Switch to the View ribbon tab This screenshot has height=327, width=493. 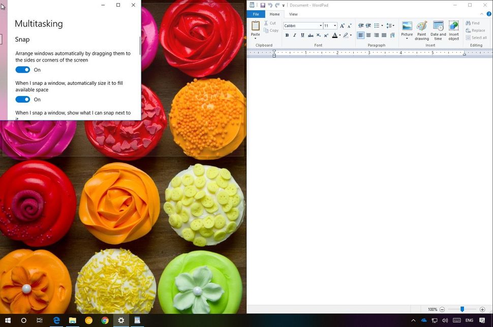click(293, 14)
